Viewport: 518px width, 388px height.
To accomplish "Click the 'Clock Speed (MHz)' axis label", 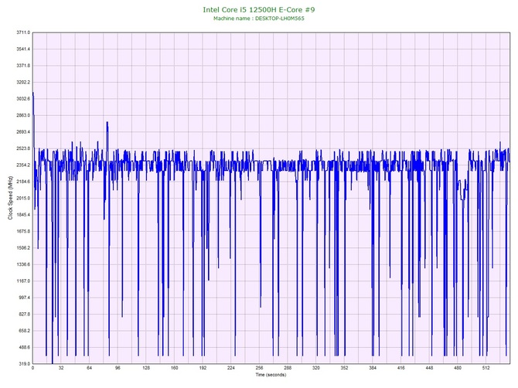I will point(10,198).
